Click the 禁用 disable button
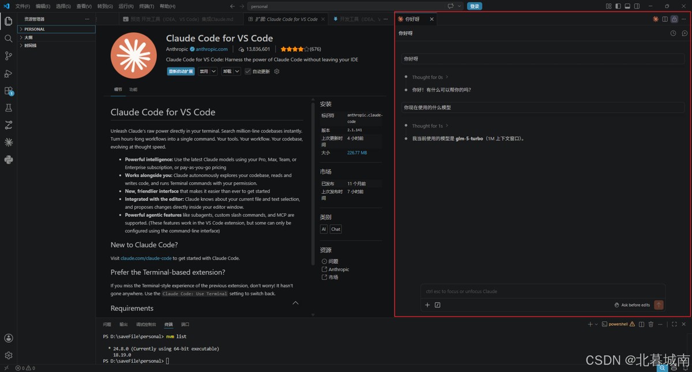The image size is (692, 372). coord(204,72)
